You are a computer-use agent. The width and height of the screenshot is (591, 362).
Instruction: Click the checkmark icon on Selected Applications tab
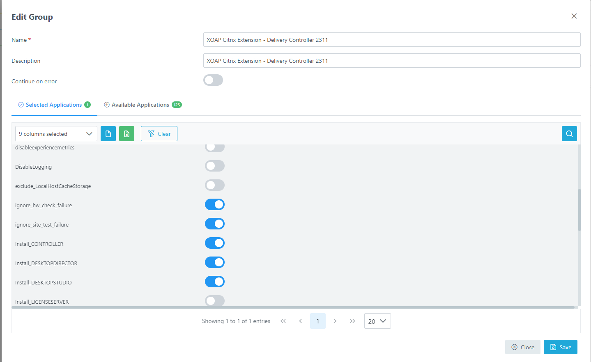coord(21,105)
